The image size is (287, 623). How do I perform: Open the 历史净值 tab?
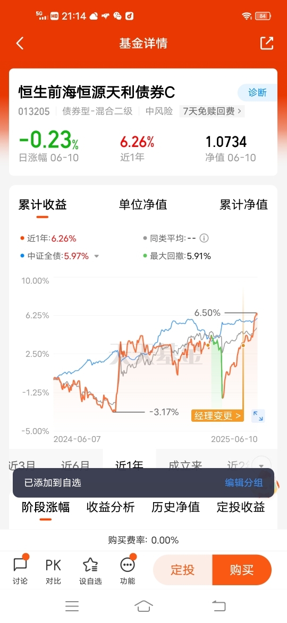click(175, 507)
